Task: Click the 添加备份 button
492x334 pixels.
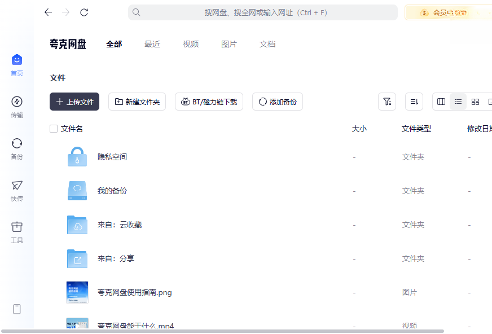Action: (278, 102)
